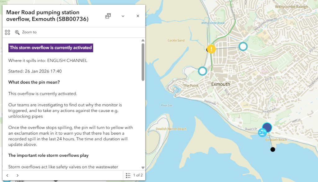Select the dark blue activated overflow pin

[267, 128]
